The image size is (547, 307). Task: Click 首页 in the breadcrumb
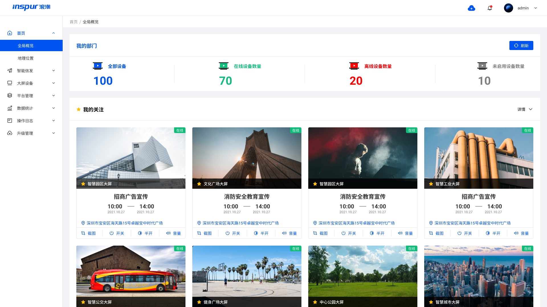point(74,22)
